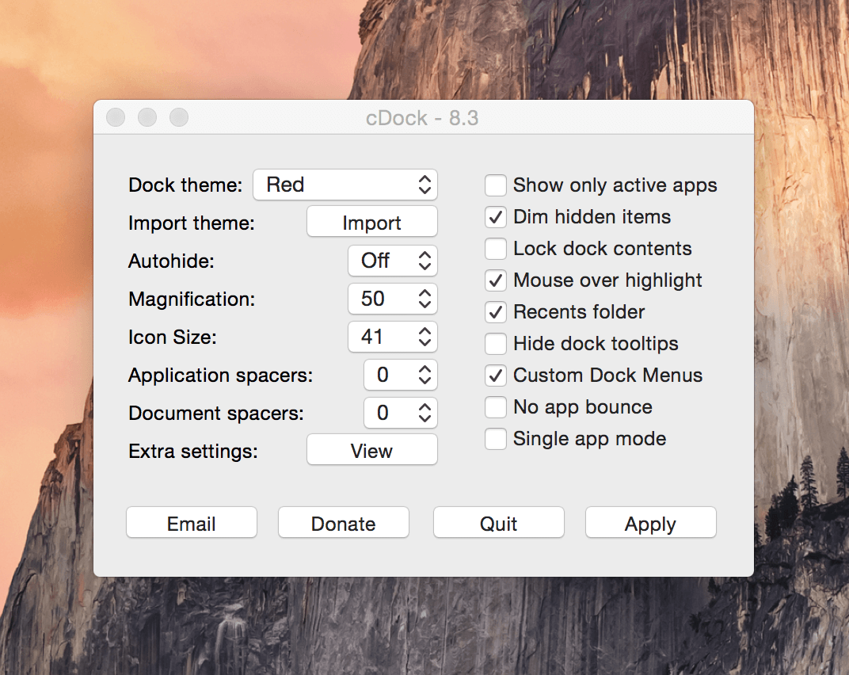
Task: Open the Document spacers popup
Action: coord(400,413)
